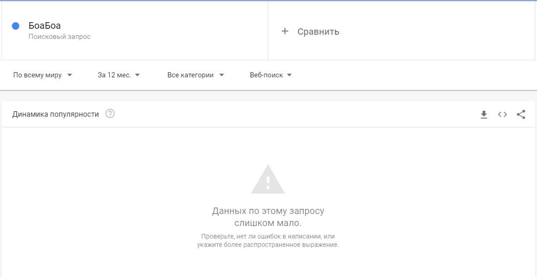Click the Поисковый запрос subtitle

60,37
